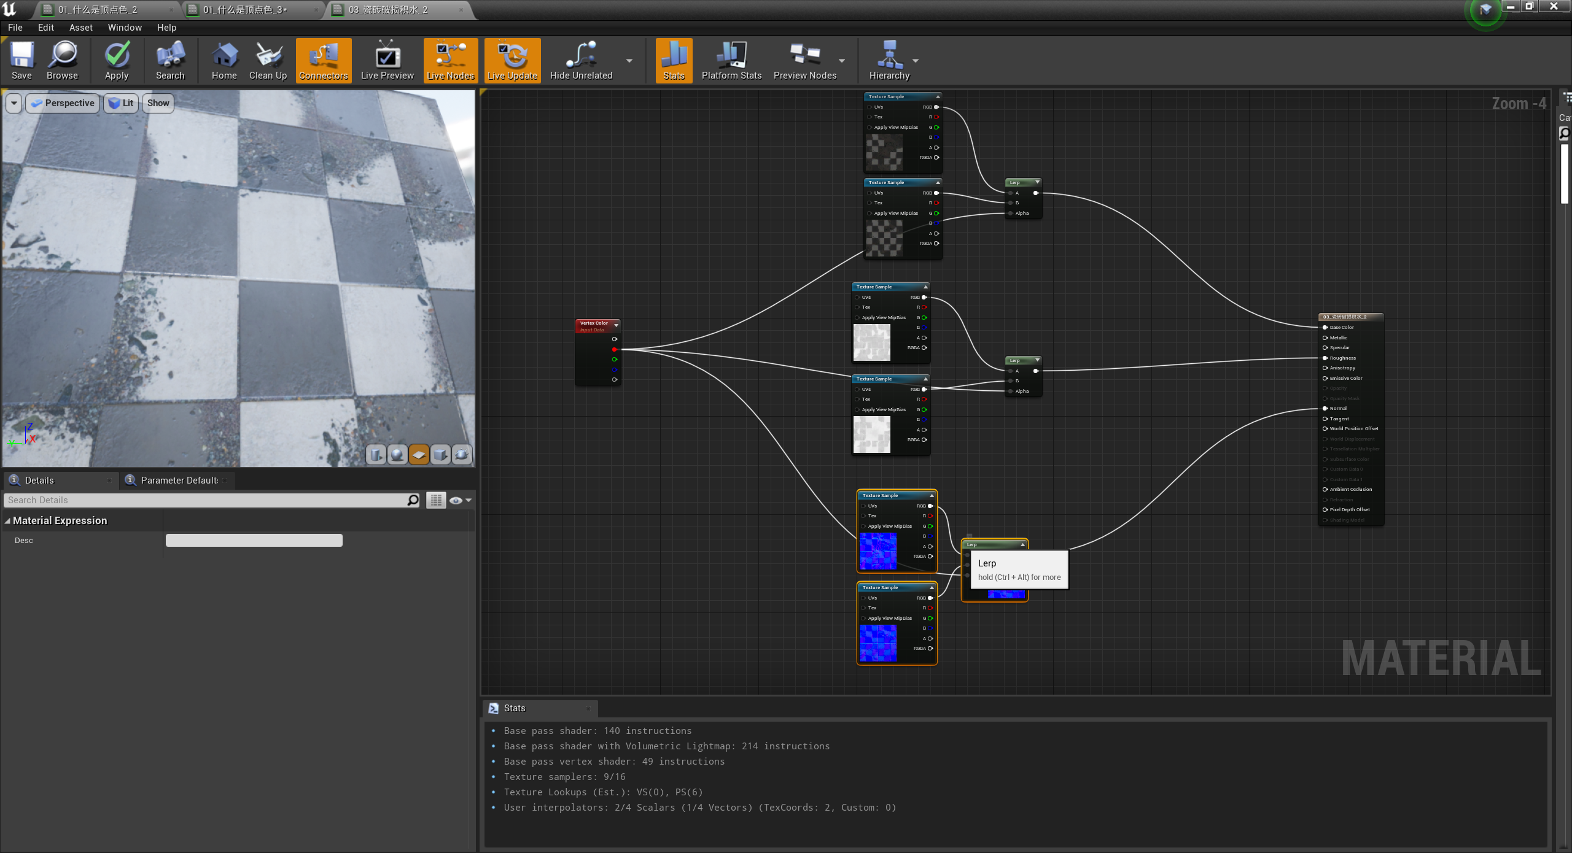Select the Browse toolbar icon
1572x853 pixels.
61,60
